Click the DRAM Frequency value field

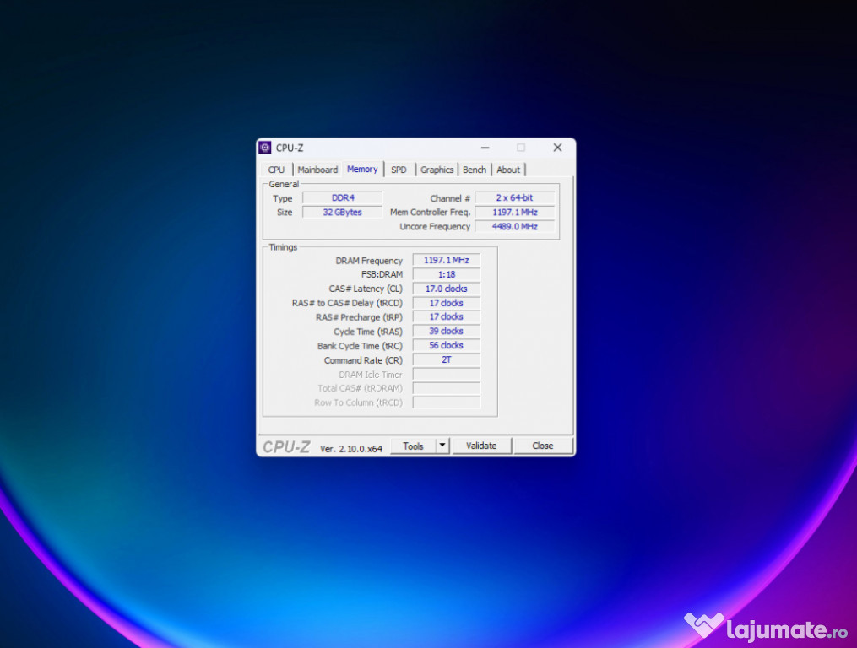click(446, 260)
